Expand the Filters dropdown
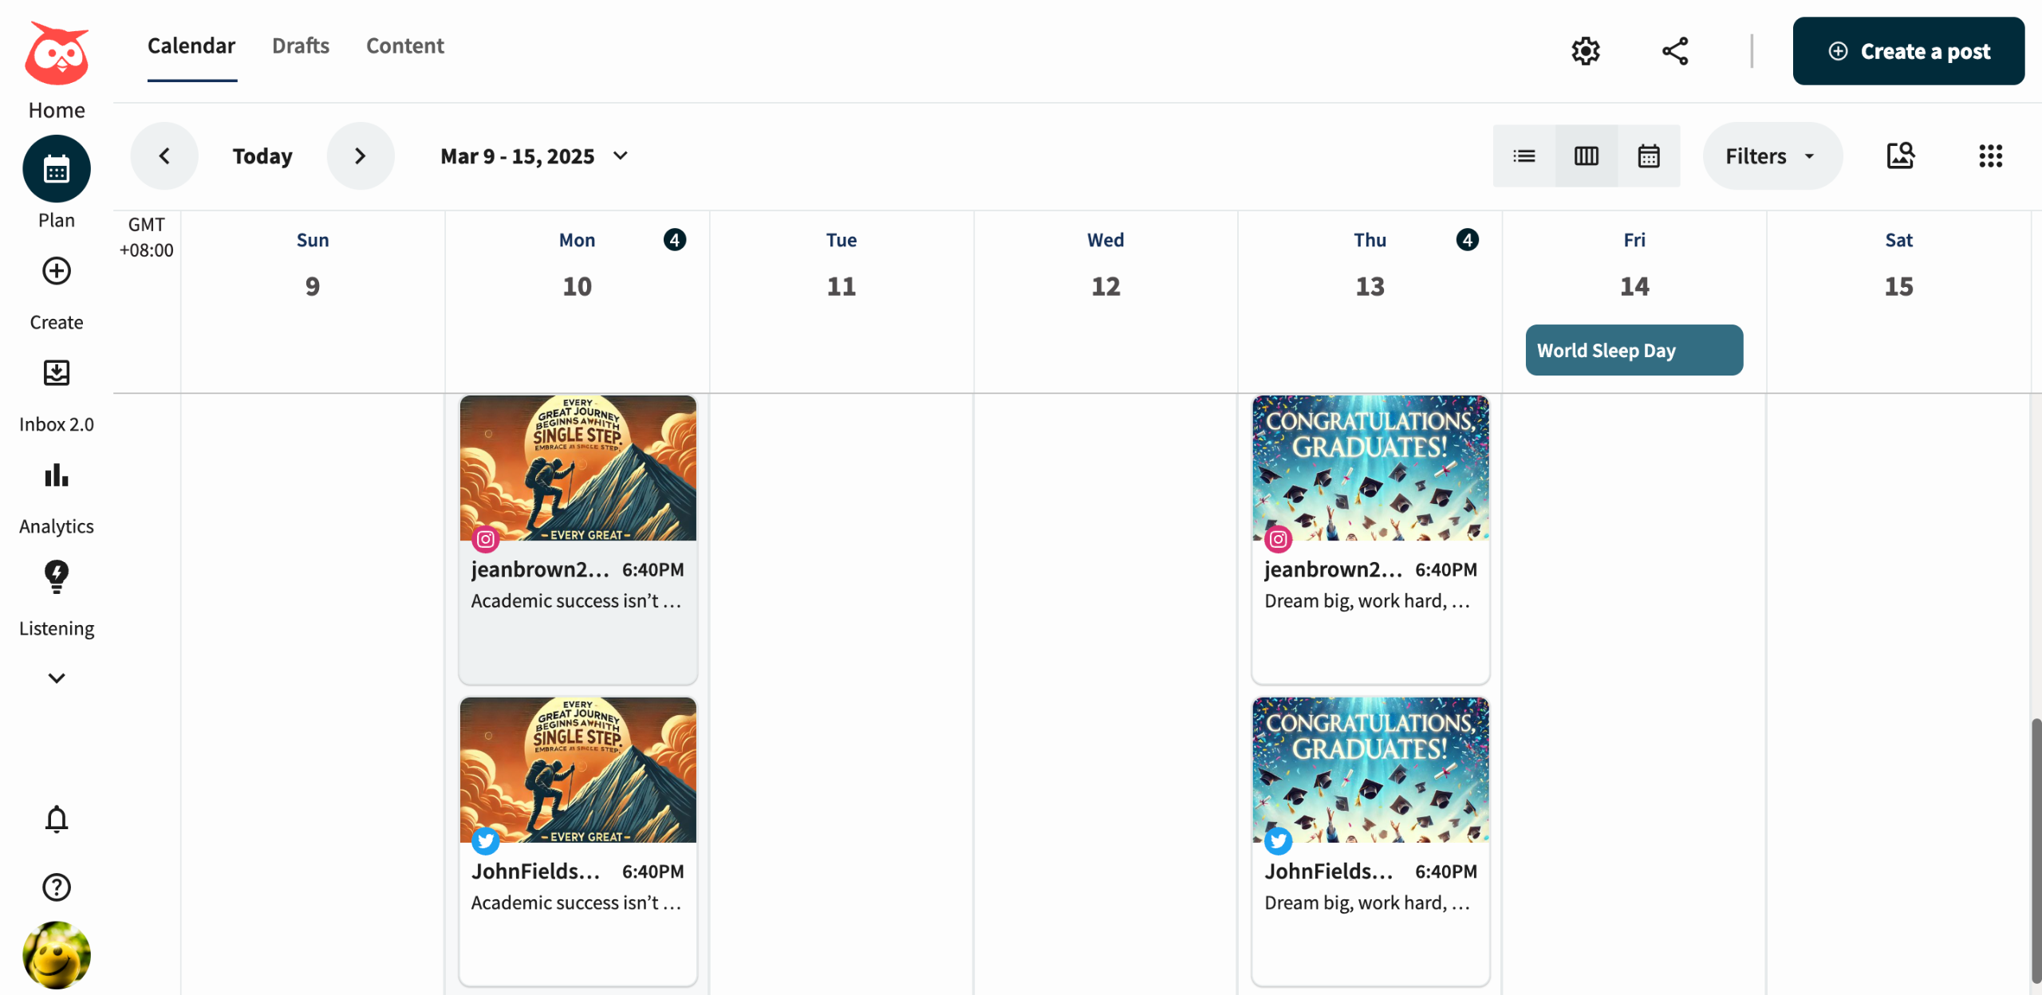Viewport: 2042px width, 995px height. [1772, 155]
